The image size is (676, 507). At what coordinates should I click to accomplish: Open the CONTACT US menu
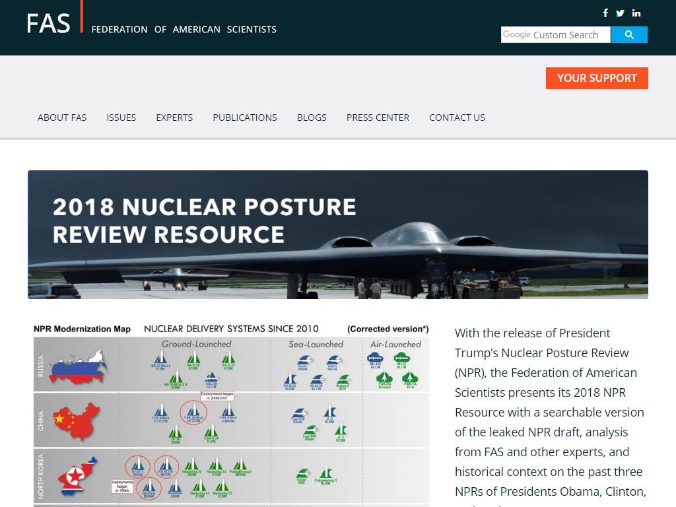coord(457,118)
